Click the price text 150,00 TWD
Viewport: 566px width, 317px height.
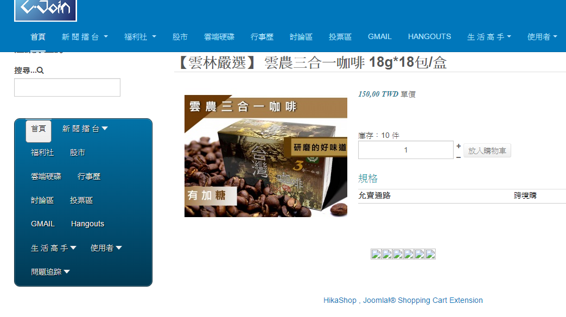click(x=378, y=94)
